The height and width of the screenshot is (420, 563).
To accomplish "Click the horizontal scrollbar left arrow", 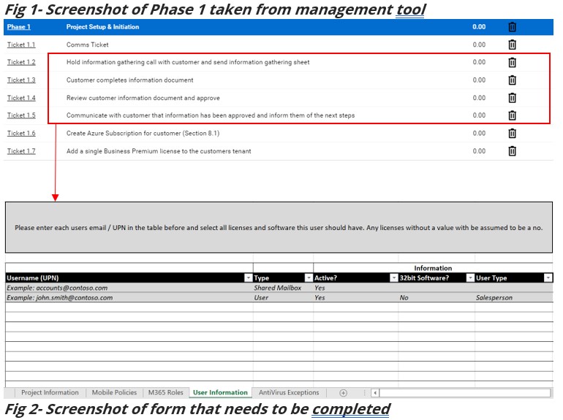I will point(375,393).
